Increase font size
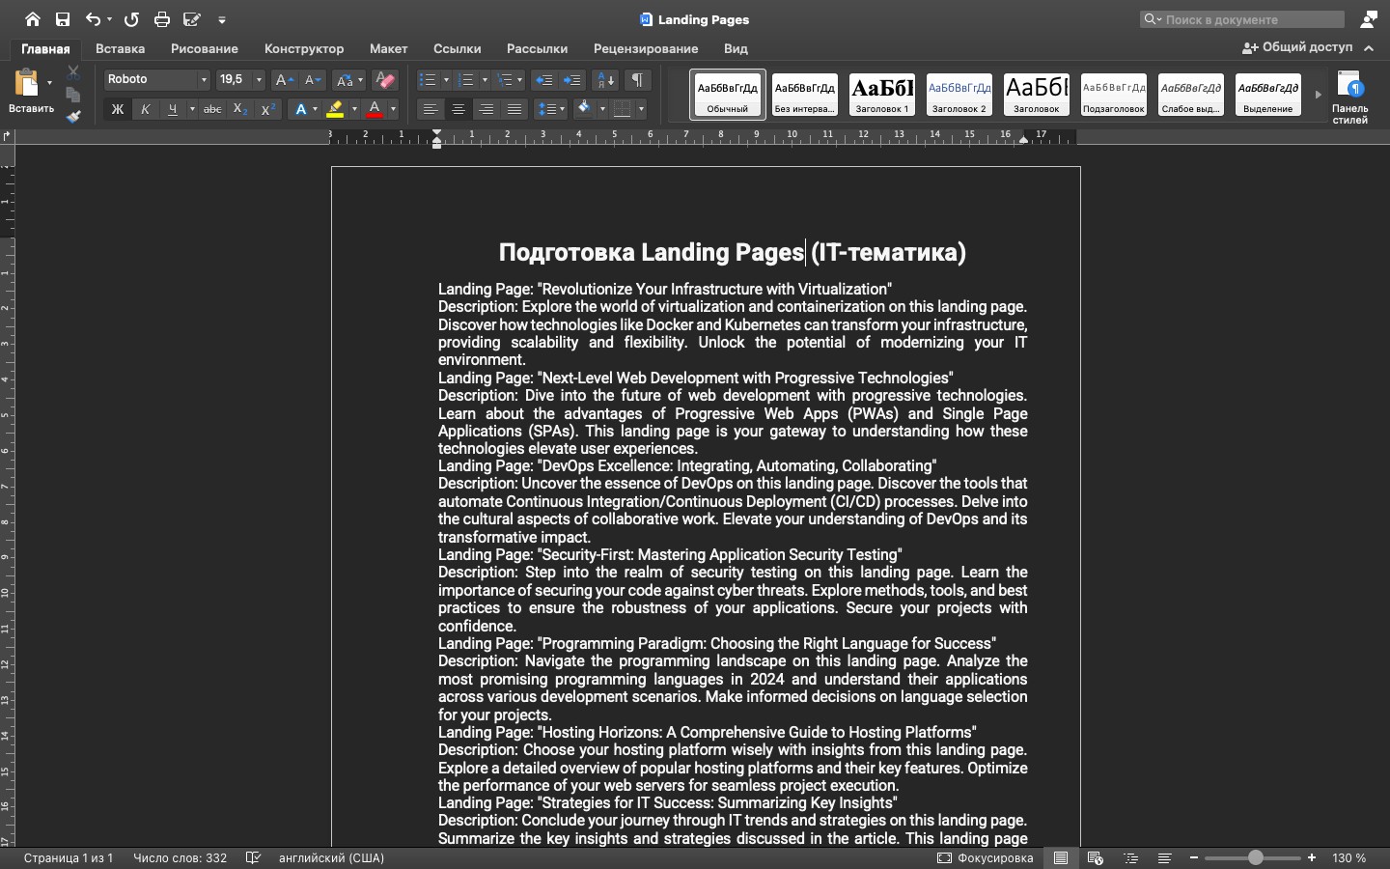This screenshot has width=1390, height=869. point(284,80)
